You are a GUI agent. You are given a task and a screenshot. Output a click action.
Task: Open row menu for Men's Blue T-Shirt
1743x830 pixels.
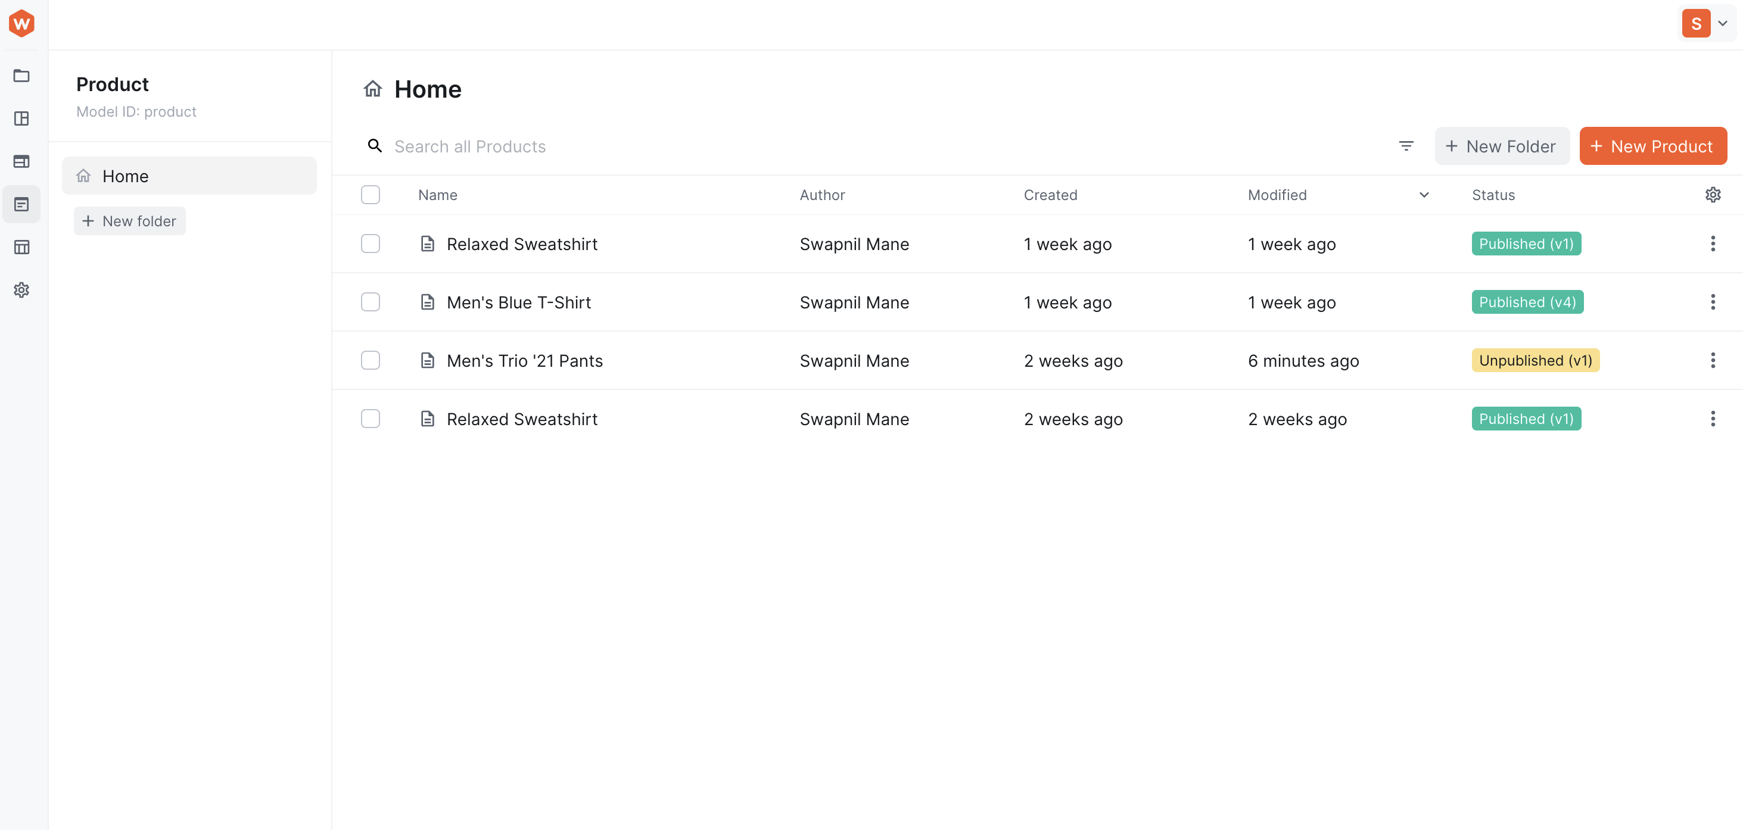(1713, 302)
